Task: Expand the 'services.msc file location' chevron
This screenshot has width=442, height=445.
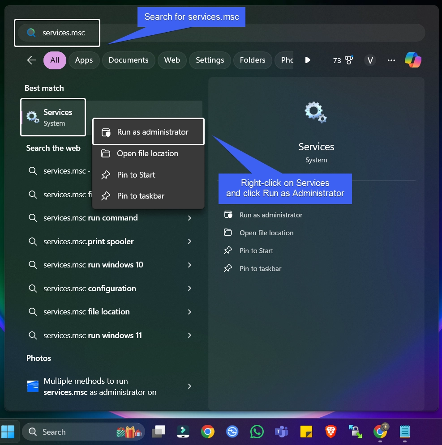Action: [189, 312]
